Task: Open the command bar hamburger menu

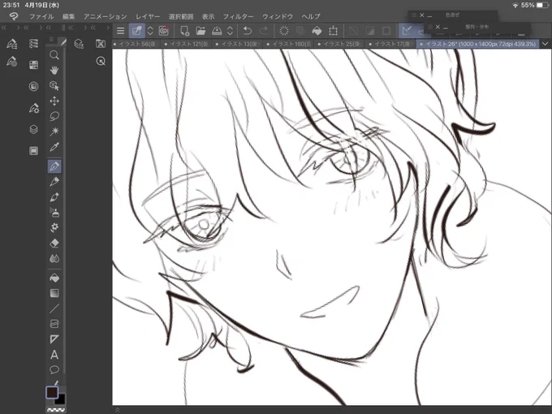Action: coord(120,31)
